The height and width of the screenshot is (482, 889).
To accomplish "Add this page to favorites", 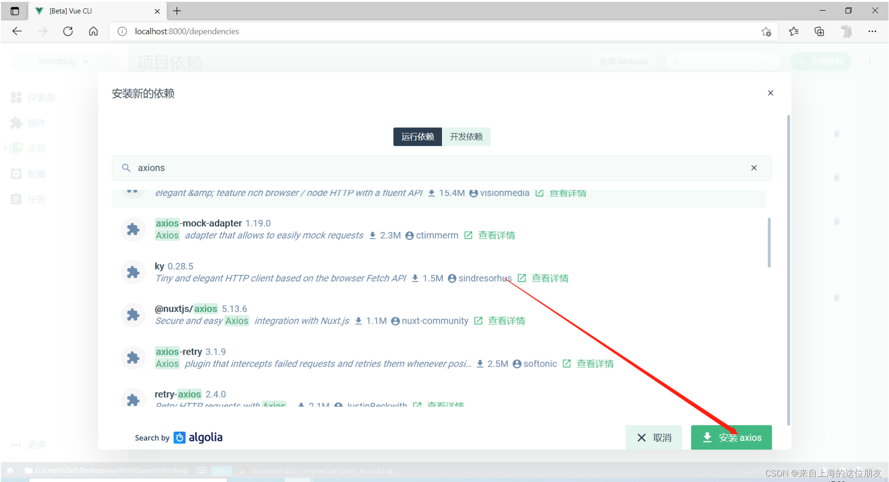I will pos(766,31).
